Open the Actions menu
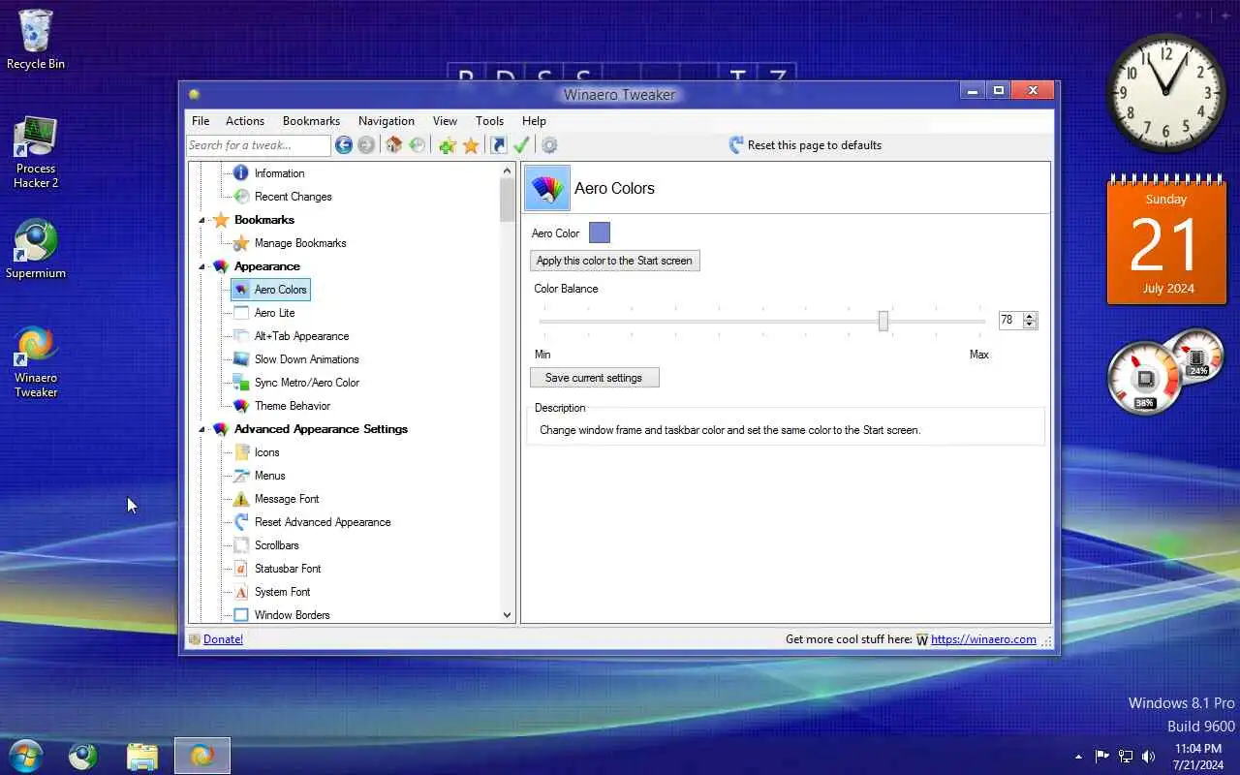1240x775 pixels. click(245, 121)
